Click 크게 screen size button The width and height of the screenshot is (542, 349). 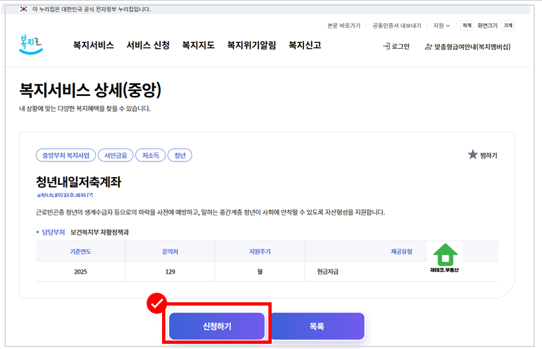point(508,25)
